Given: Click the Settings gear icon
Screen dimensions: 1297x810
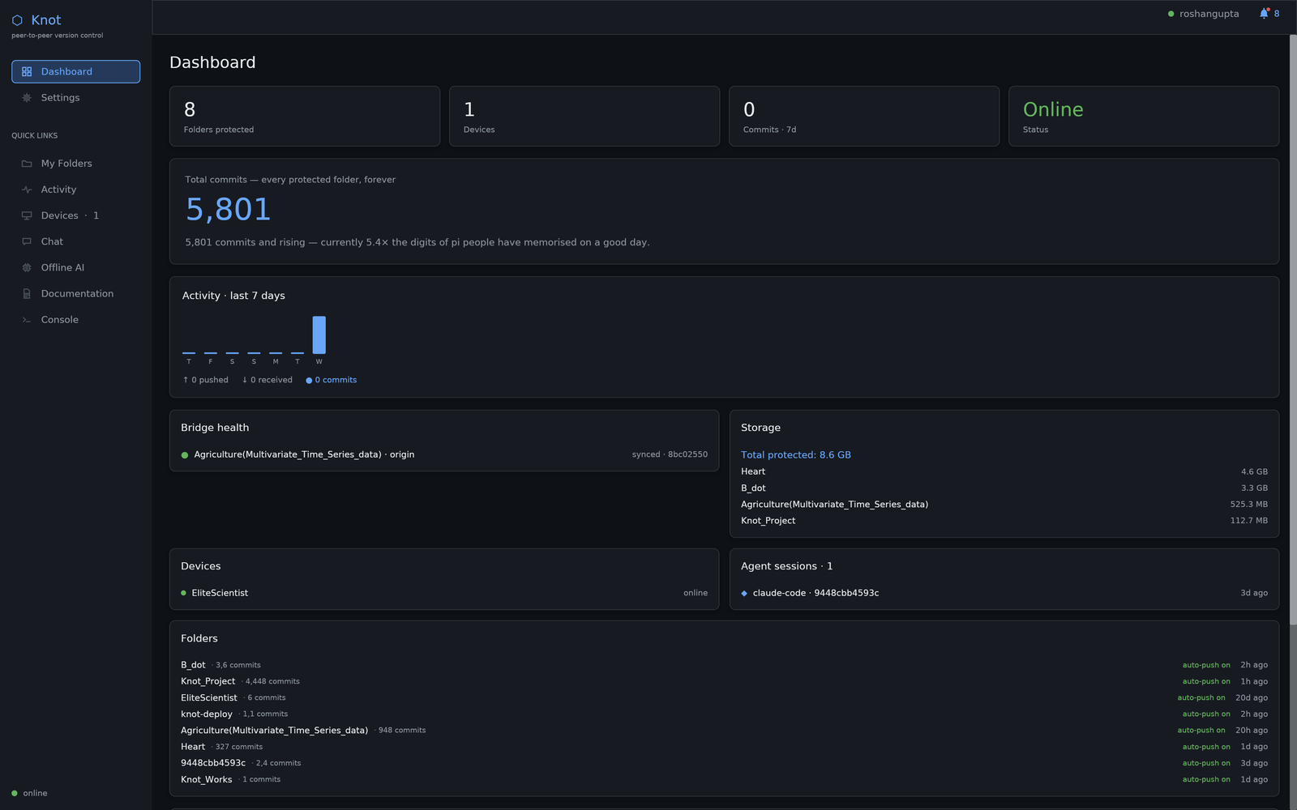Looking at the screenshot, I should pyautogui.click(x=27, y=97).
